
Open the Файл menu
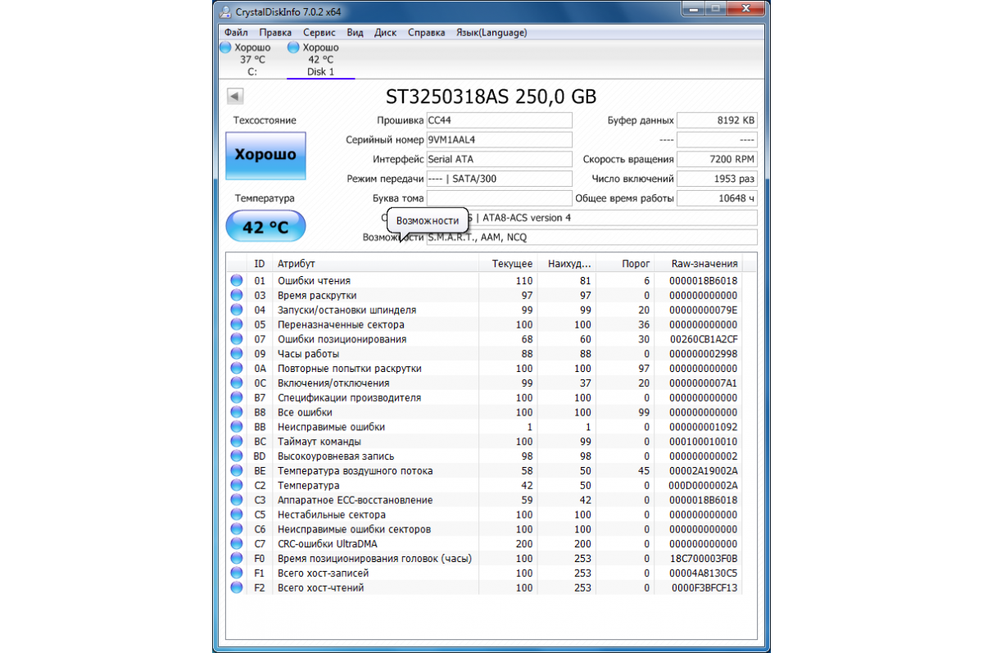click(235, 33)
